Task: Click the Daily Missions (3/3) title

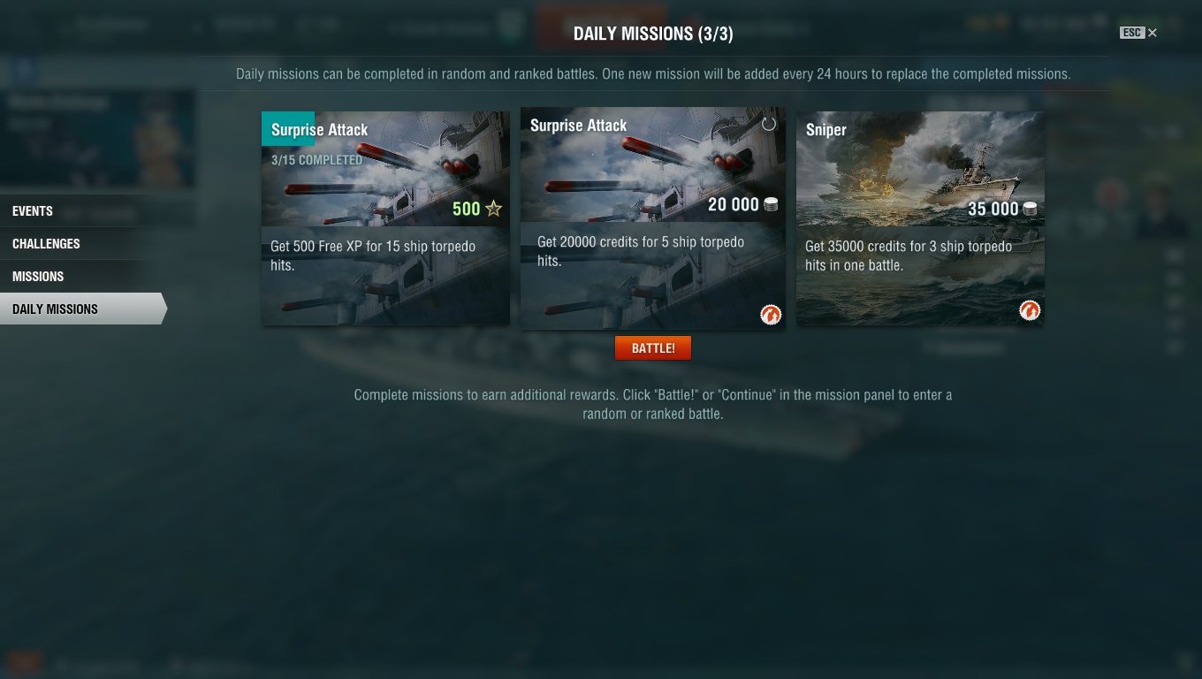Action: pos(653,34)
